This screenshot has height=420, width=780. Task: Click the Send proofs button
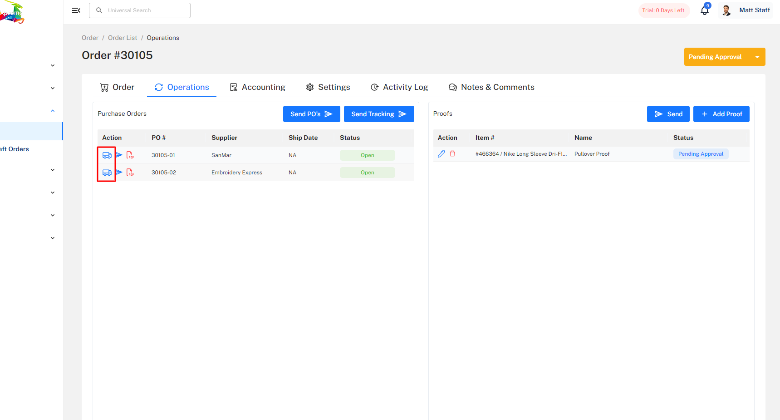[x=668, y=114]
